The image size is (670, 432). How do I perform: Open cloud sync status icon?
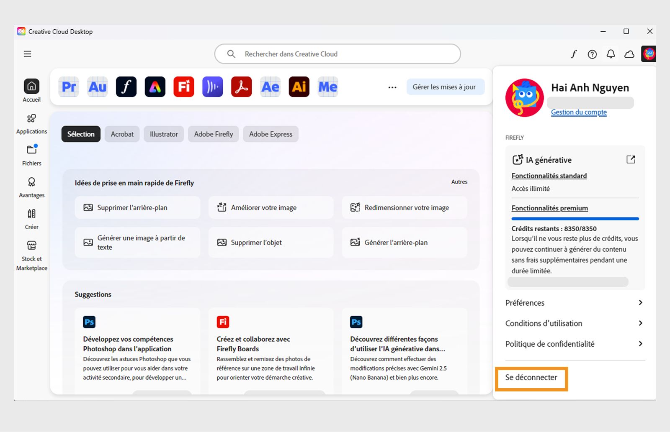pos(629,54)
